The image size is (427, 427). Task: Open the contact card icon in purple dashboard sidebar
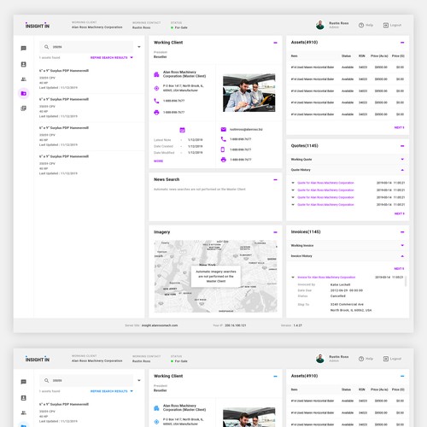[x=24, y=64]
